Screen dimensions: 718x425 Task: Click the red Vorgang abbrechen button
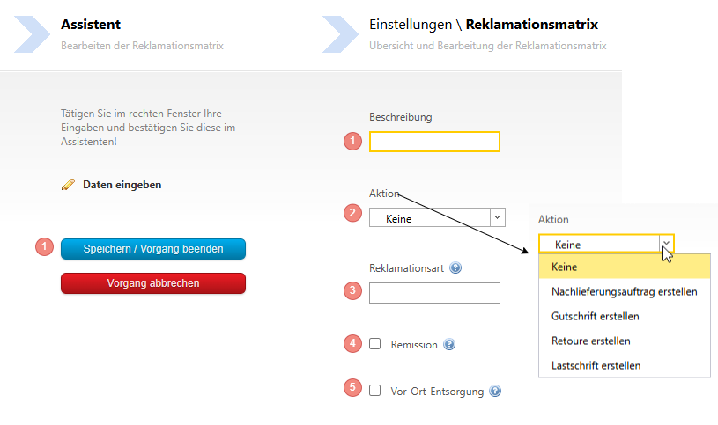tap(153, 283)
